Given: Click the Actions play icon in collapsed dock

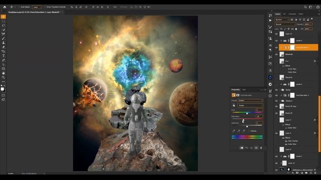Looking at the screenshot, I should (x=270, y=20).
